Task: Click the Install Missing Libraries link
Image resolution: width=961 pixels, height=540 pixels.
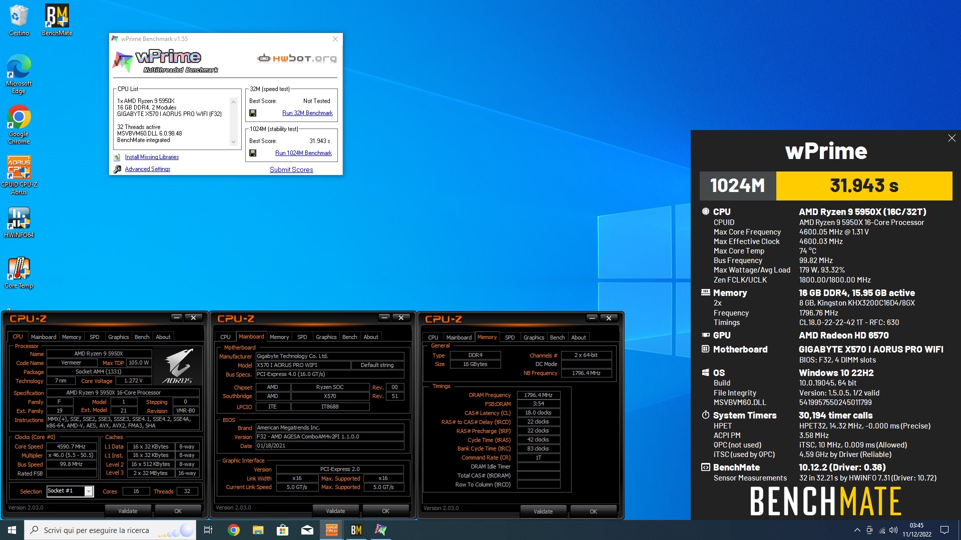Action: (x=152, y=157)
